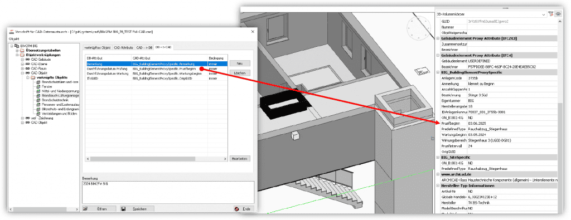
Task: Click the CAD-Raum link icon
Action: point(27,69)
